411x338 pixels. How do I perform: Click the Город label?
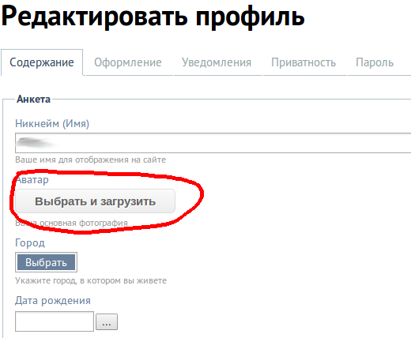coord(30,243)
